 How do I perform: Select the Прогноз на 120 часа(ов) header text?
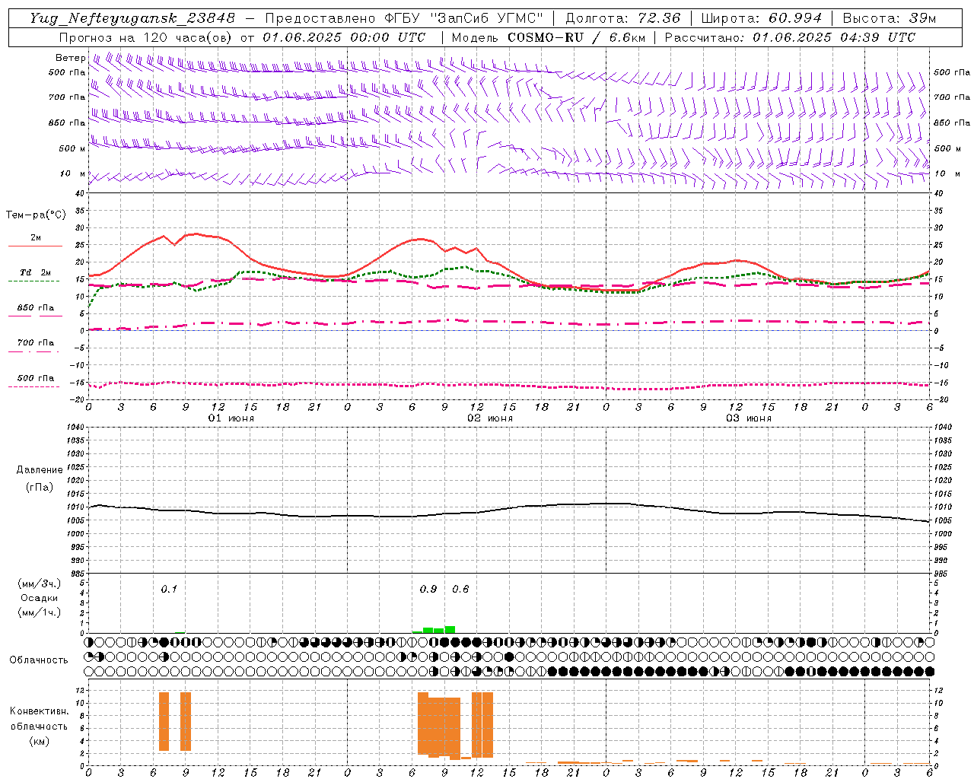click(x=146, y=37)
